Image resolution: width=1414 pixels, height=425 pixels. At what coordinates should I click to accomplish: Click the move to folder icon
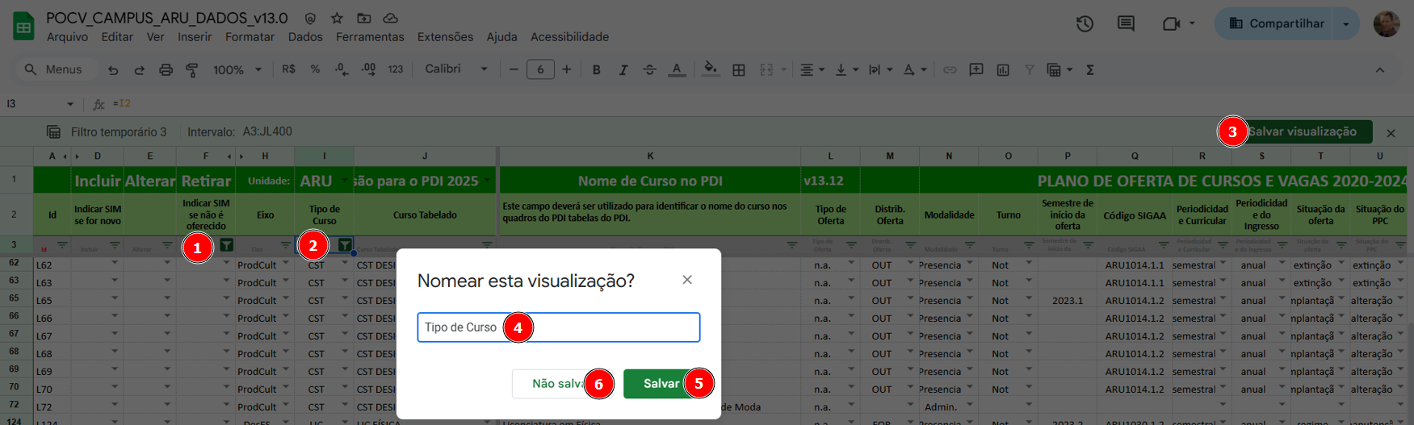[364, 18]
